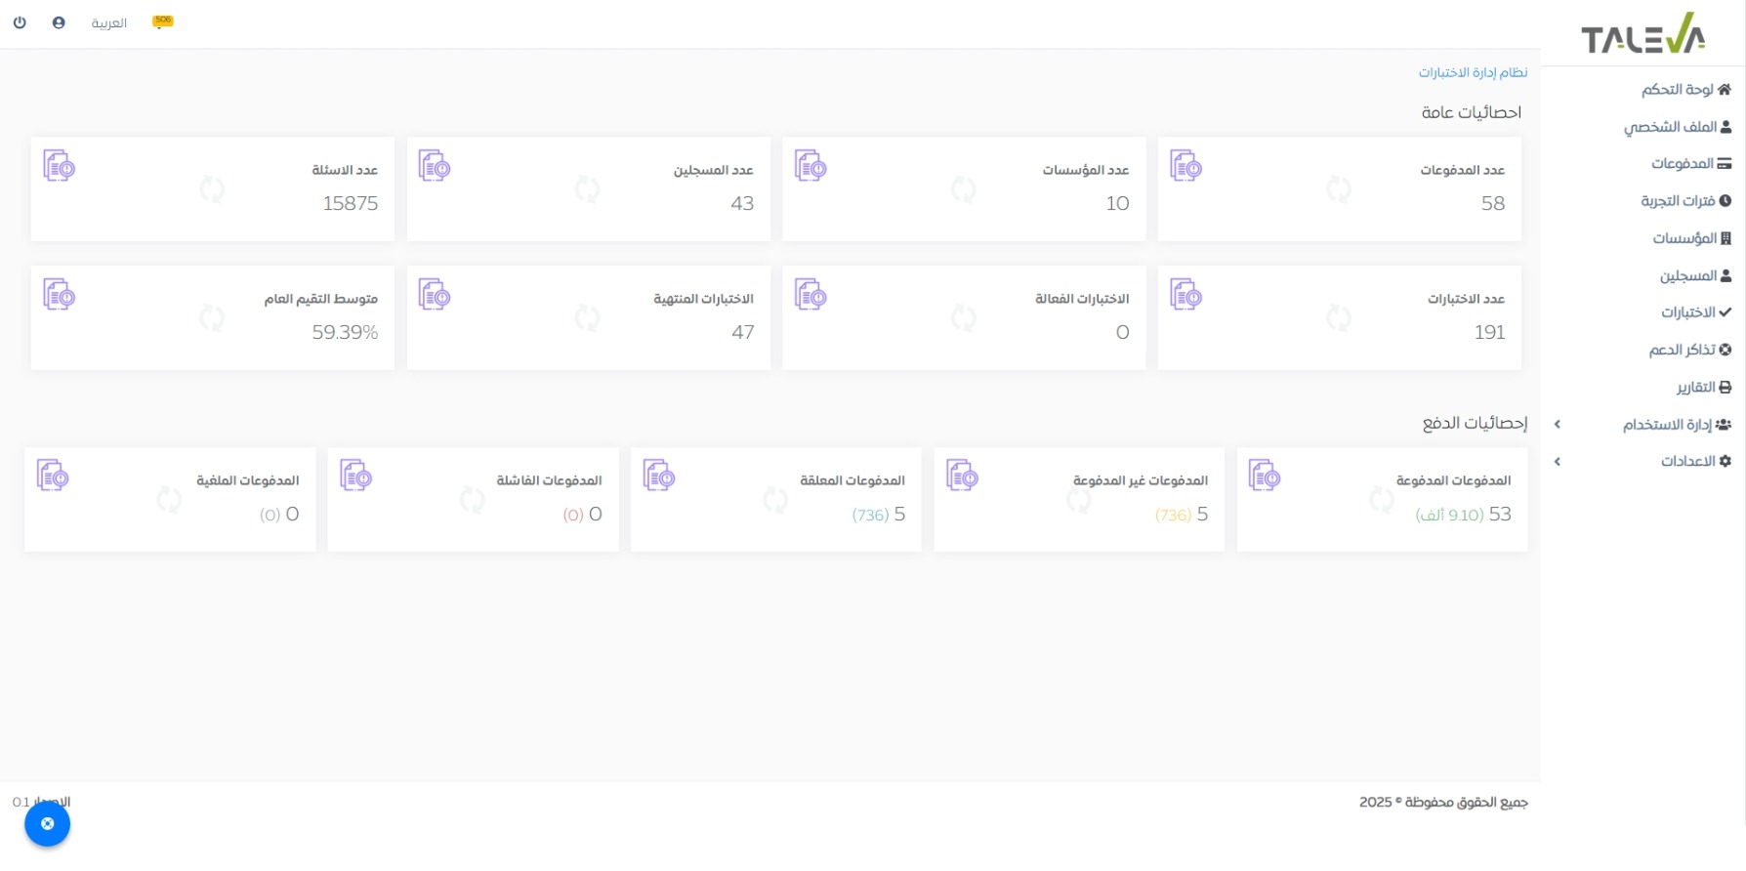Open تذاكر الدعم support tickets
1746x871 pixels.
point(1690,350)
